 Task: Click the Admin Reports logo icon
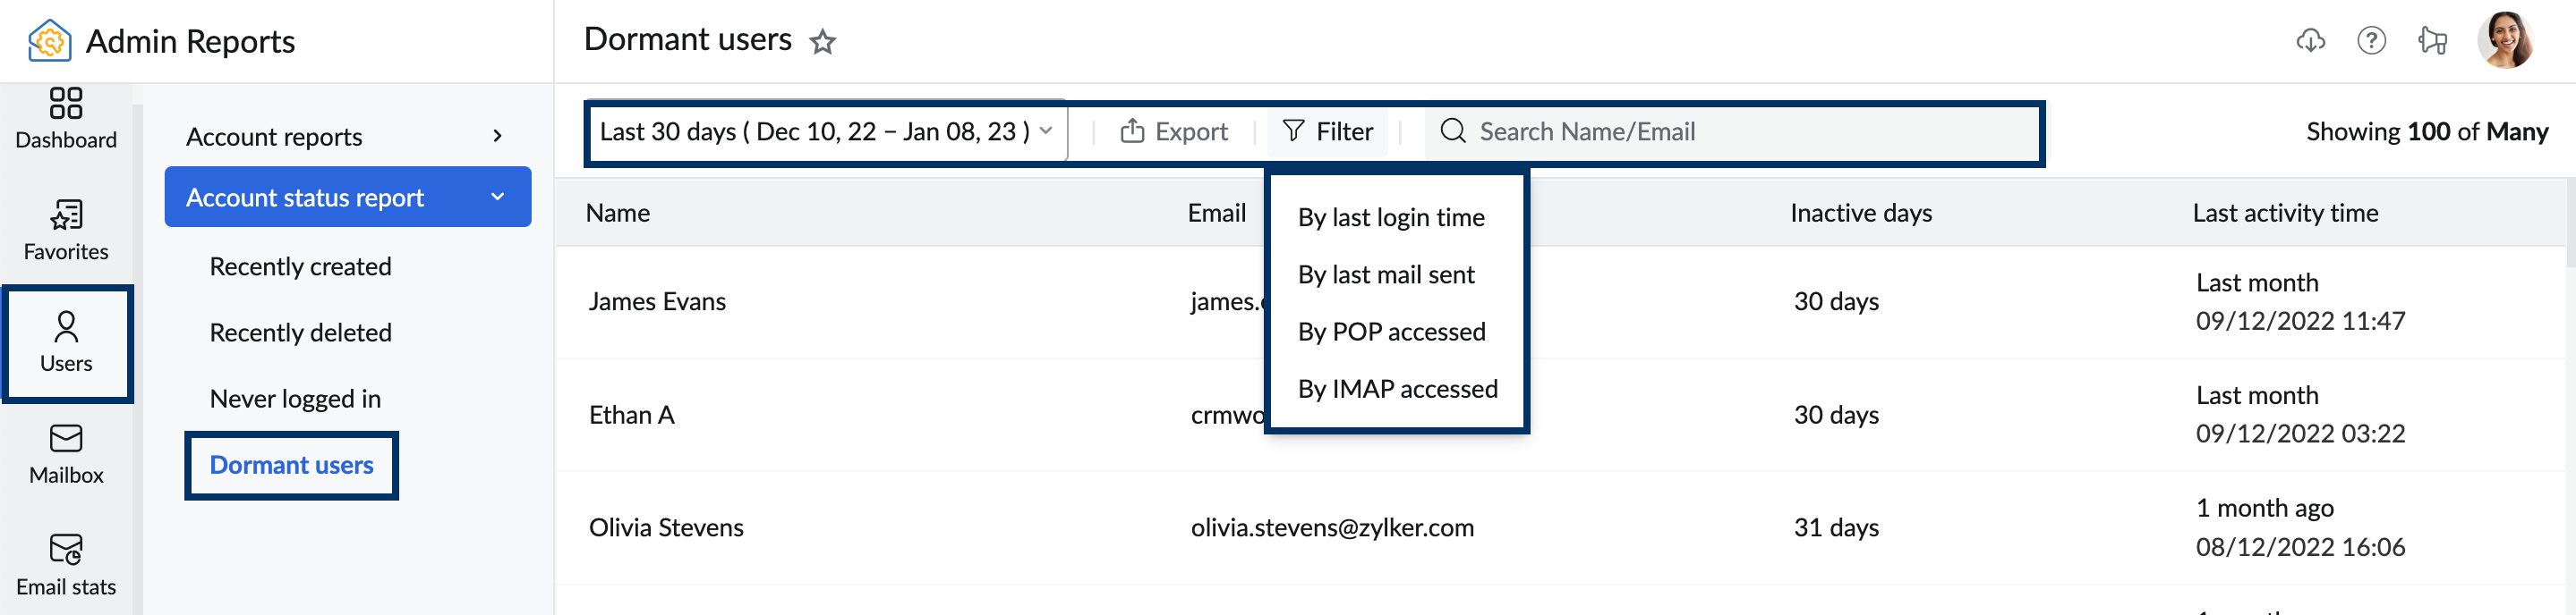[x=49, y=41]
